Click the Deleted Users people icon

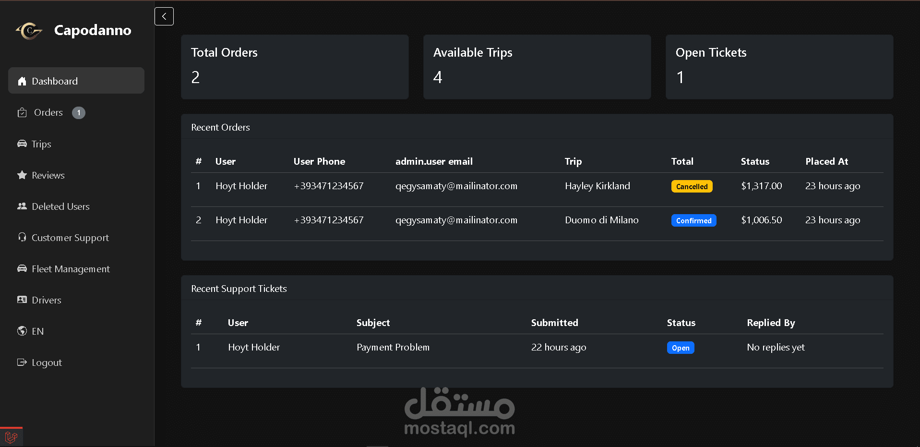tap(22, 206)
